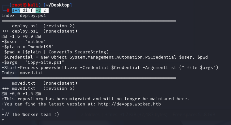Open the http://devops.worker.htb URL
Screen dimensions: 231x125
(129, 104)
